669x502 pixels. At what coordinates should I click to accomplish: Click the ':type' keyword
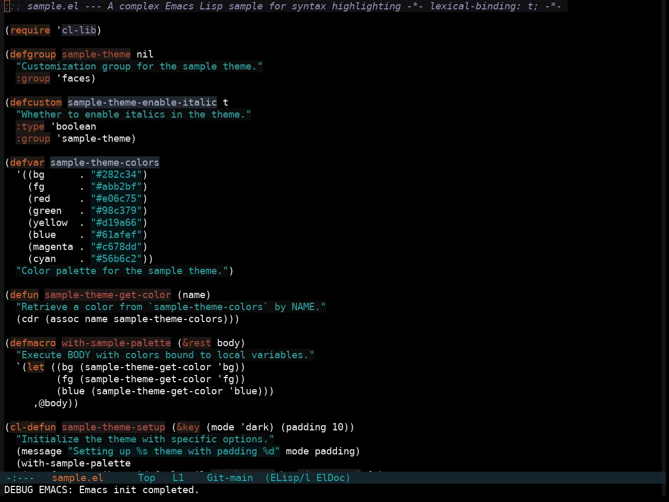click(30, 127)
